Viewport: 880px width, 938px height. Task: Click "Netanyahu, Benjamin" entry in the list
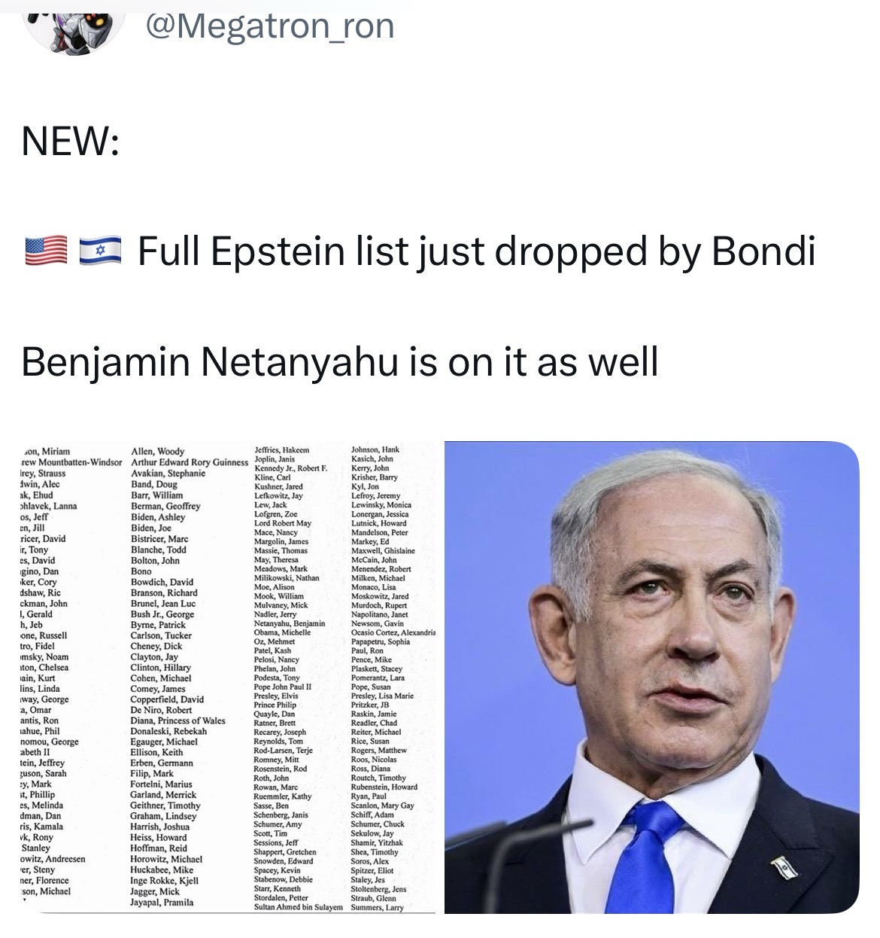pyautogui.click(x=290, y=623)
